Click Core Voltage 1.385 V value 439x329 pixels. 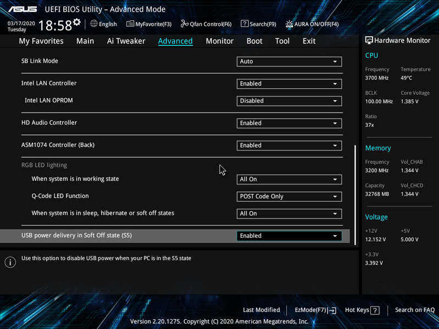(x=409, y=101)
